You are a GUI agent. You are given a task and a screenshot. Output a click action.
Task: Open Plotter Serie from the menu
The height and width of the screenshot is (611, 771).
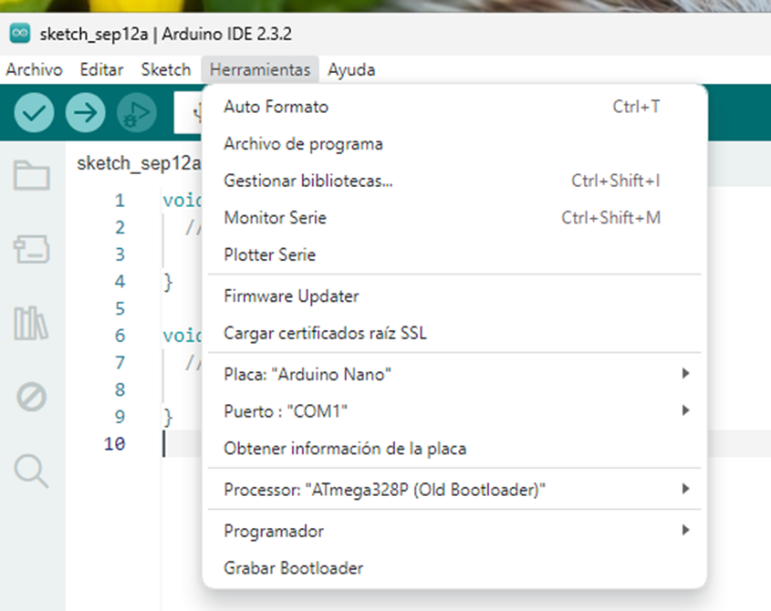point(454,254)
